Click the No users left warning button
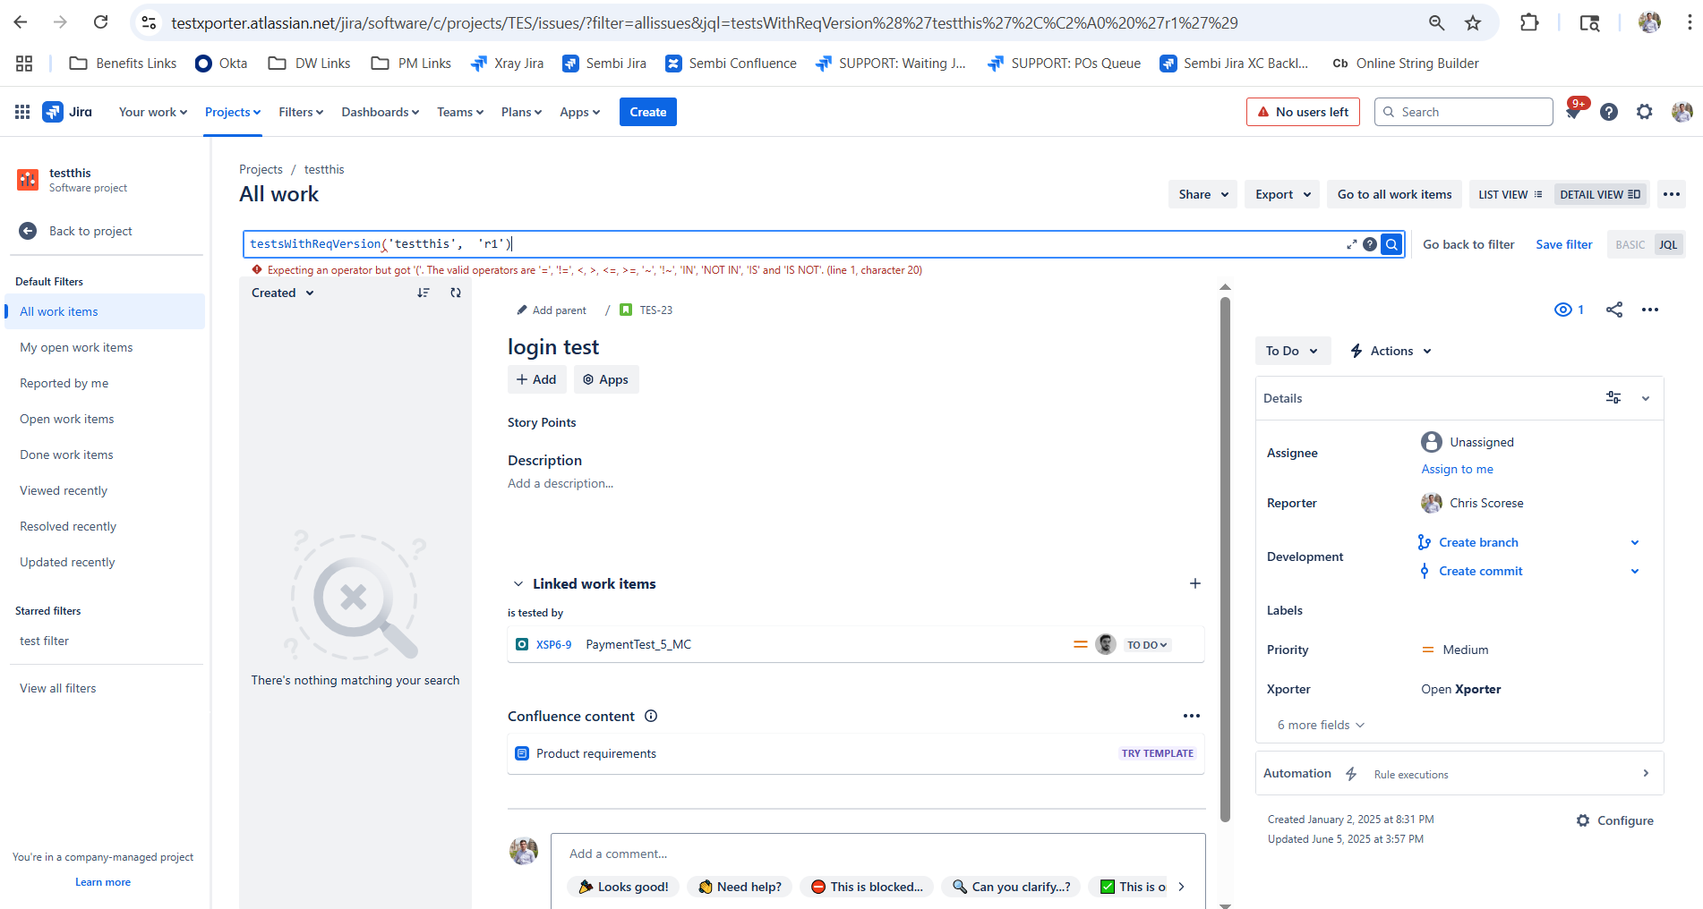 point(1303,112)
